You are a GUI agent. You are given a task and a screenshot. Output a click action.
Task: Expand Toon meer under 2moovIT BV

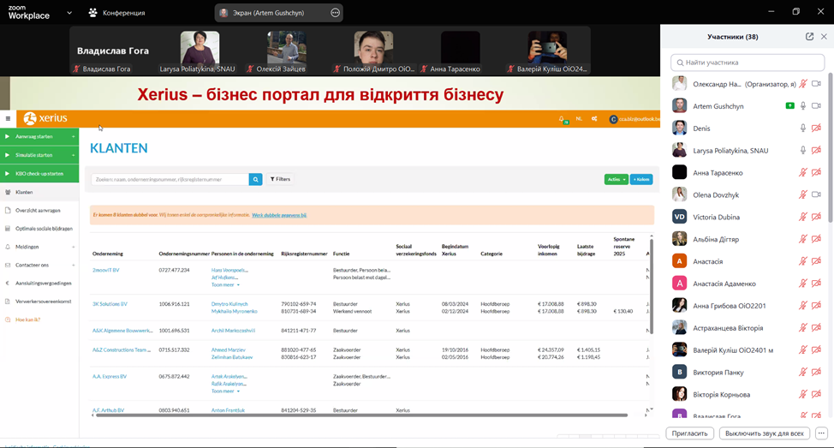225,284
